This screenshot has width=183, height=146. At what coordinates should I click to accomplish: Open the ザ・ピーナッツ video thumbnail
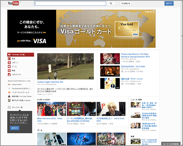coord(110,84)
